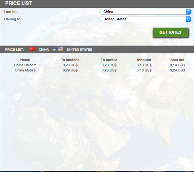Image resolution: width=194 pixels, height=172 pixels.
Task: Select the "PRICE LIST" title at top
Action: [18, 3]
